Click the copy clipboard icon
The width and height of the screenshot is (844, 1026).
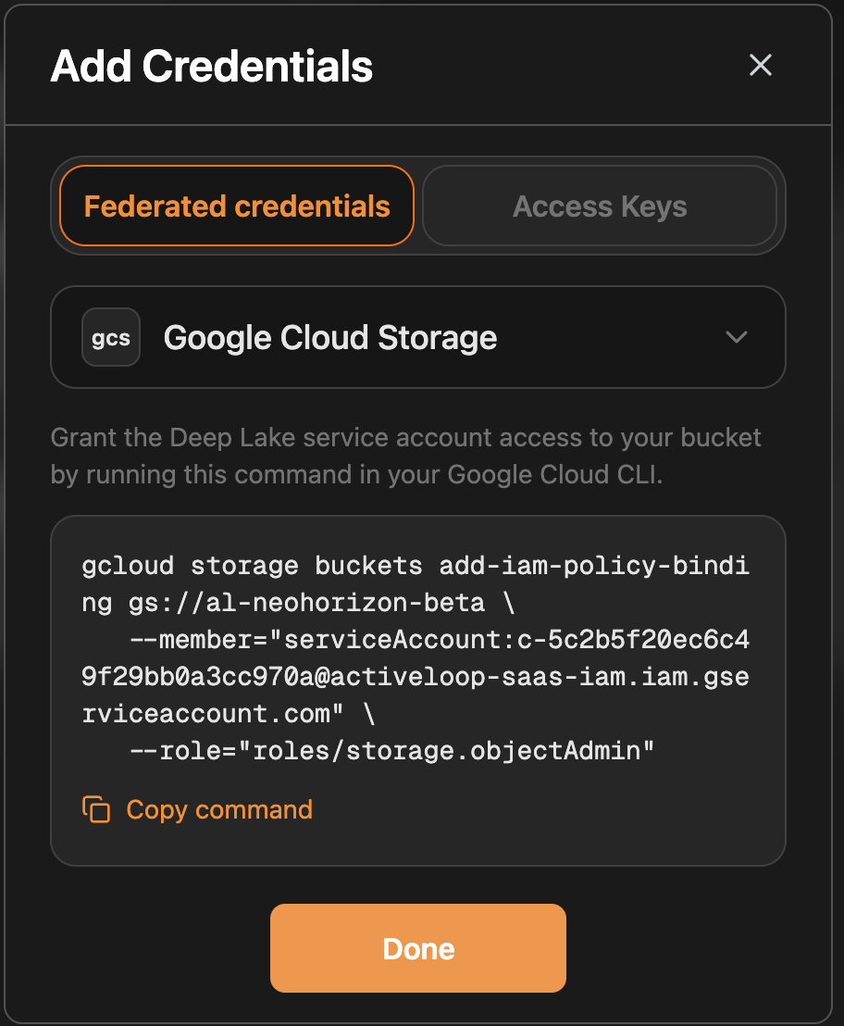(96, 809)
